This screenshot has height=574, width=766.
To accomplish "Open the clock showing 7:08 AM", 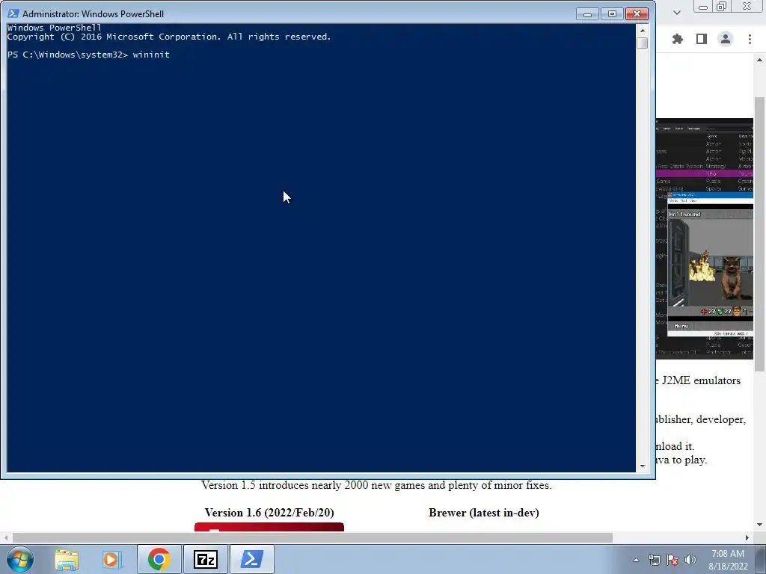I will pyautogui.click(x=728, y=560).
